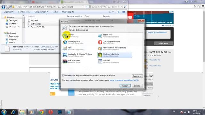Image resolution: width=205 pixels, height=115 pixels.
Task: Click the Explorer back arrow button
Action: [4, 7]
